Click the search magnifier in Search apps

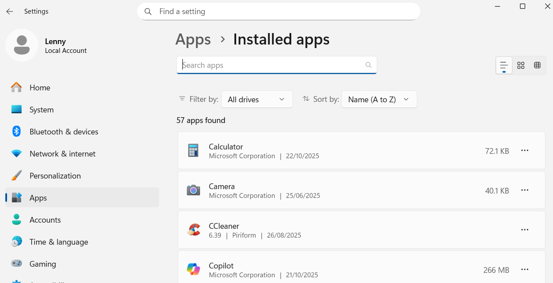(x=368, y=65)
